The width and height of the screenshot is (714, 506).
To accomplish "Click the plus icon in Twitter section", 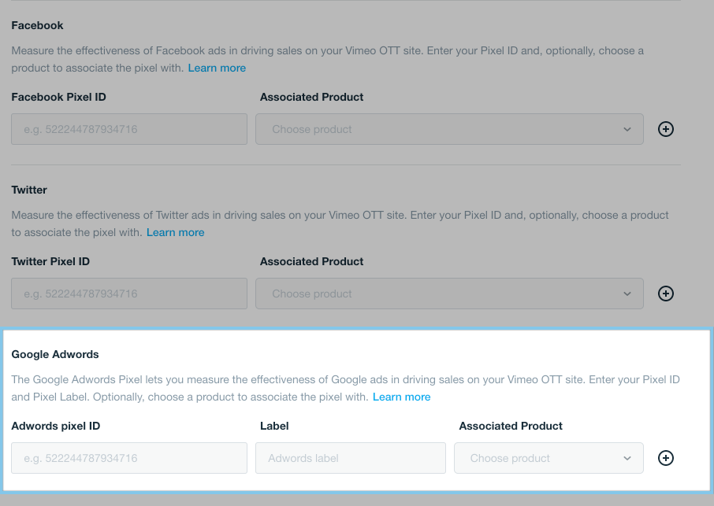I will (665, 294).
